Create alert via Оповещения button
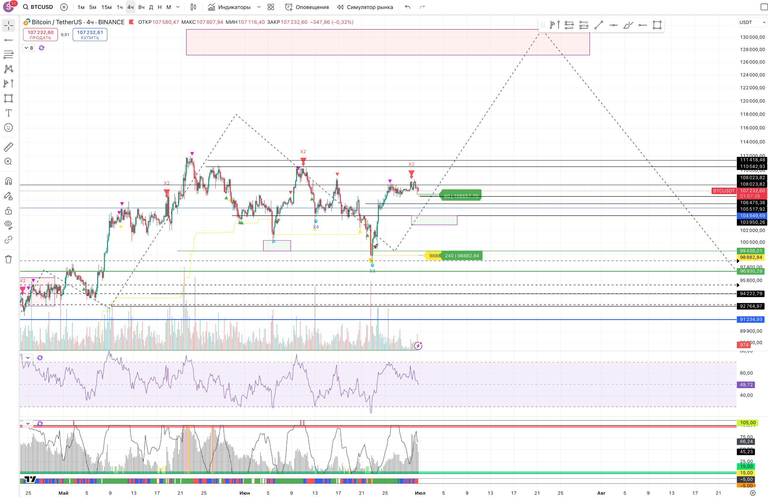 [x=307, y=7]
